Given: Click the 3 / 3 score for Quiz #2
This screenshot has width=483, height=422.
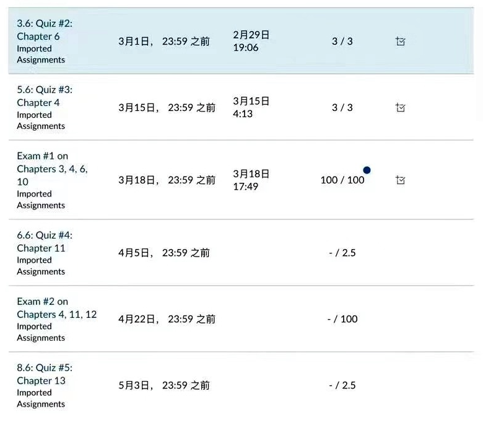Looking at the screenshot, I should click(x=342, y=42).
